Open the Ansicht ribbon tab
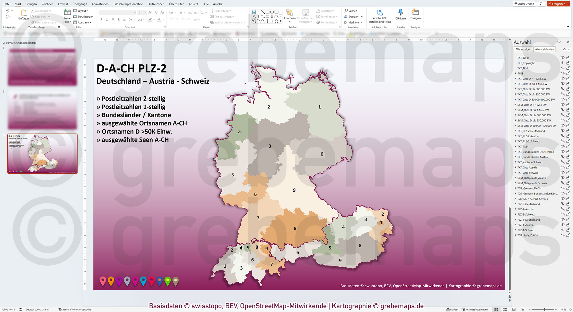The height and width of the screenshot is (312, 573). click(x=193, y=4)
